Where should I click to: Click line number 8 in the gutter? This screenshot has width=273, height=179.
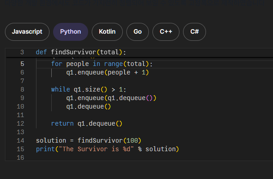click(x=22, y=89)
